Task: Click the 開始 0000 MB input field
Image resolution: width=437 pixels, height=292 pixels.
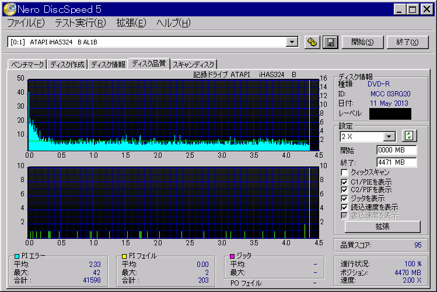Action: pos(397,150)
